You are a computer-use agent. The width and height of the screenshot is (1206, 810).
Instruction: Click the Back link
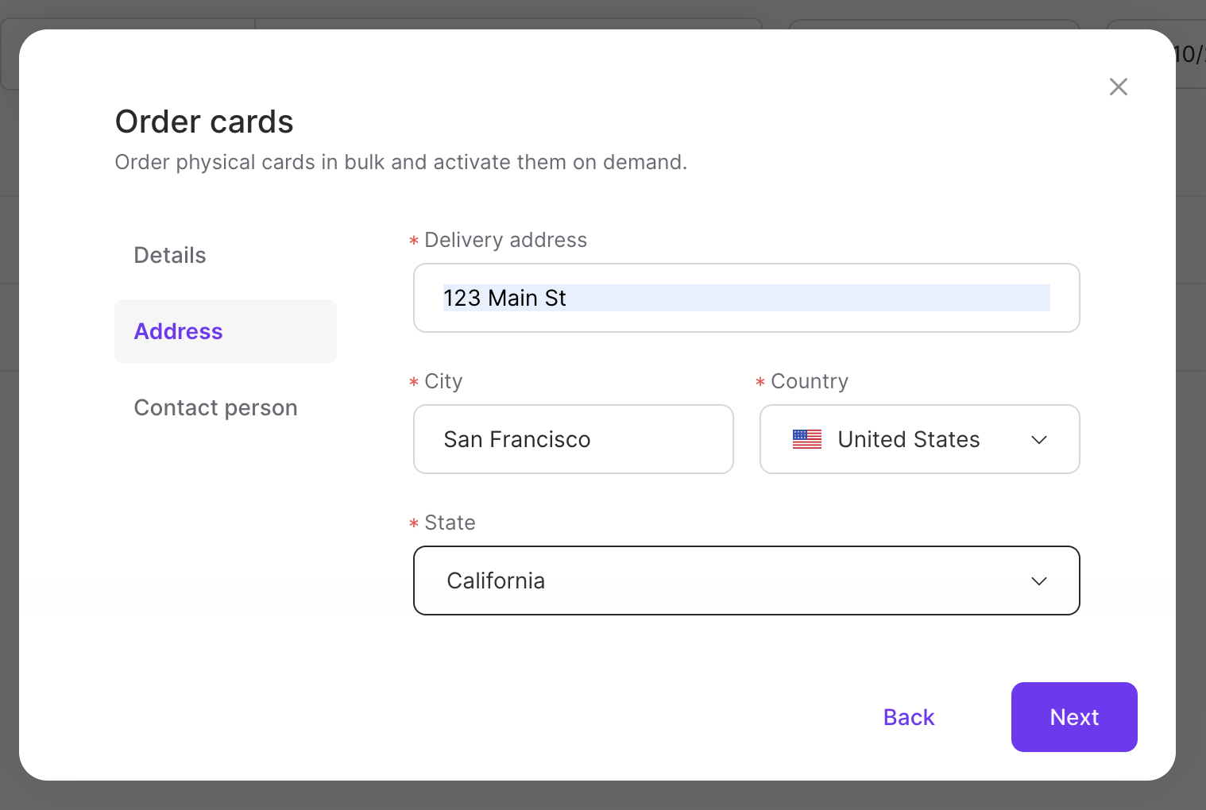tap(908, 717)
